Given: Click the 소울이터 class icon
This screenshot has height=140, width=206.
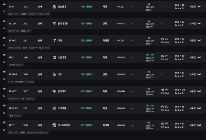Looking at the screenshot, I should pos(54,57).
